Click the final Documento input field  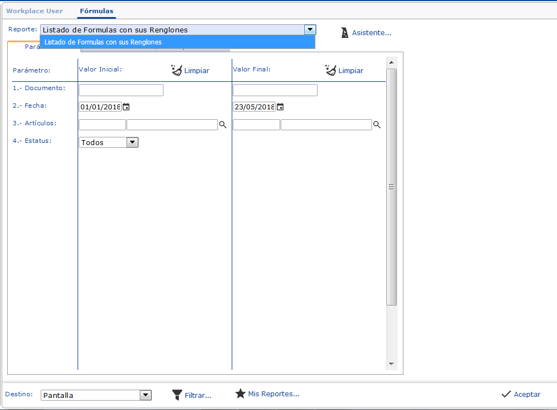pos(275,90)
